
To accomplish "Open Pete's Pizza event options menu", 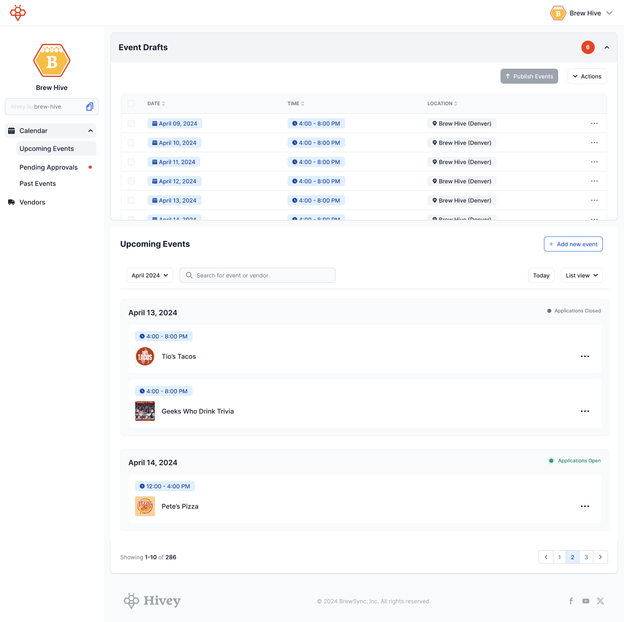I will 585,506.
